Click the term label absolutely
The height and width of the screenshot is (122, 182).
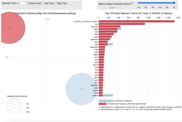point(94,47)
